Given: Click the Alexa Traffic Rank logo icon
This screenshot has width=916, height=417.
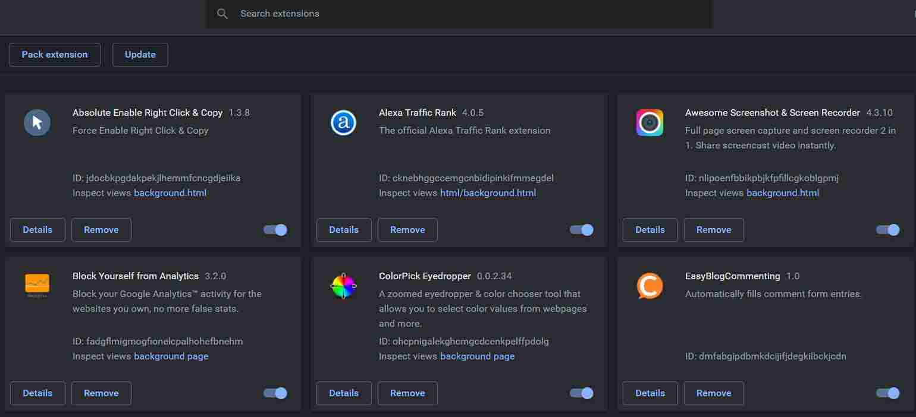Looking at the screenshot, I should tap(343, 123).
